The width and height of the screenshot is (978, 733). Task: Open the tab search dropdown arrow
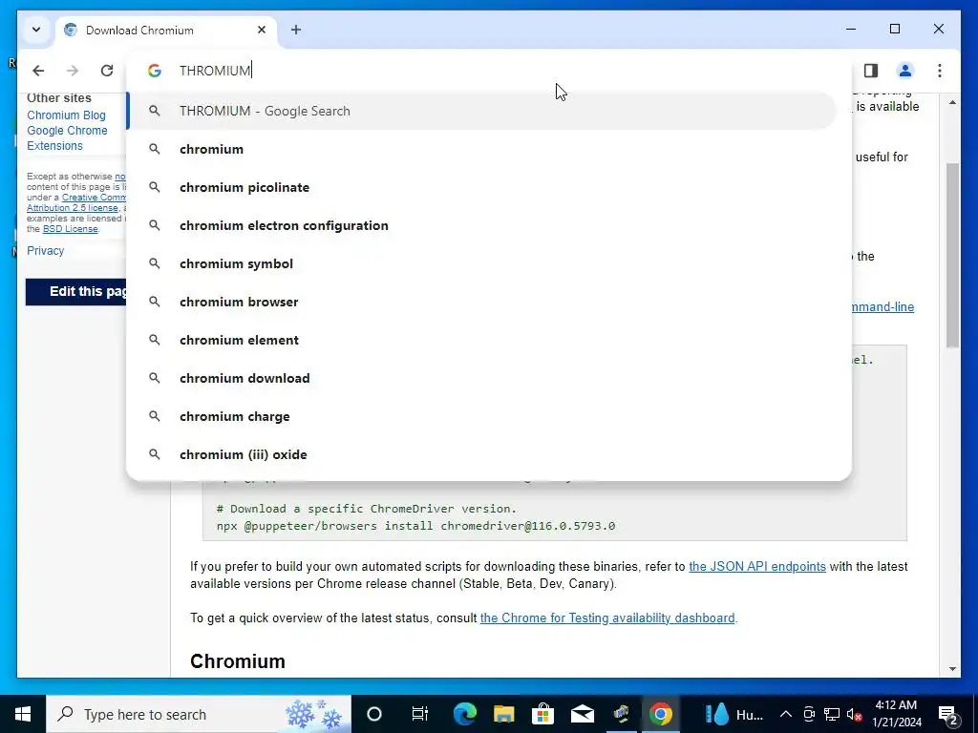tap(36, 30)
